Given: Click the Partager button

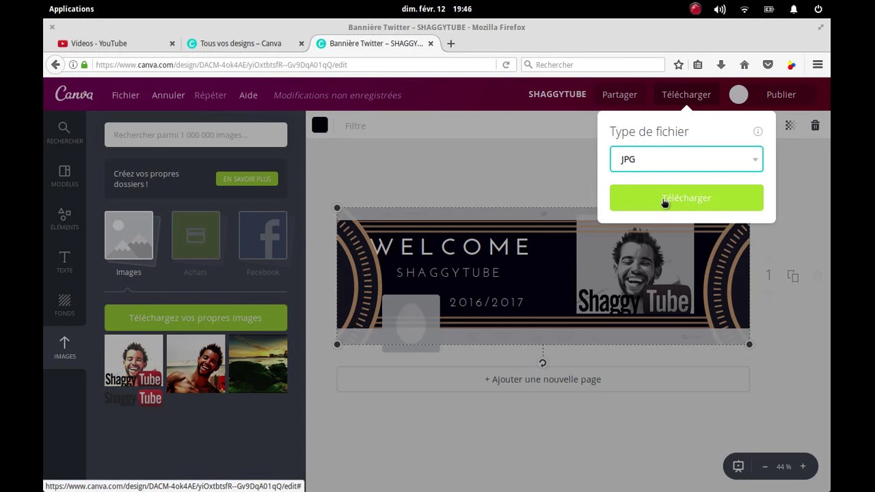Looking at the screenshot, I should [619, 94].
